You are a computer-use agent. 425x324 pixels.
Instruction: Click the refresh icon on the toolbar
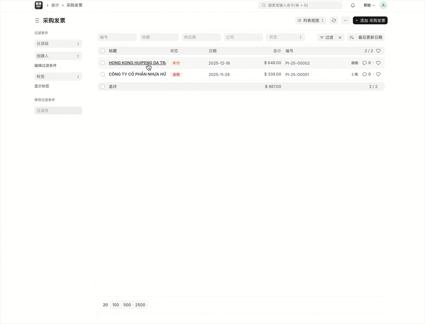click(x=334, y=20)
